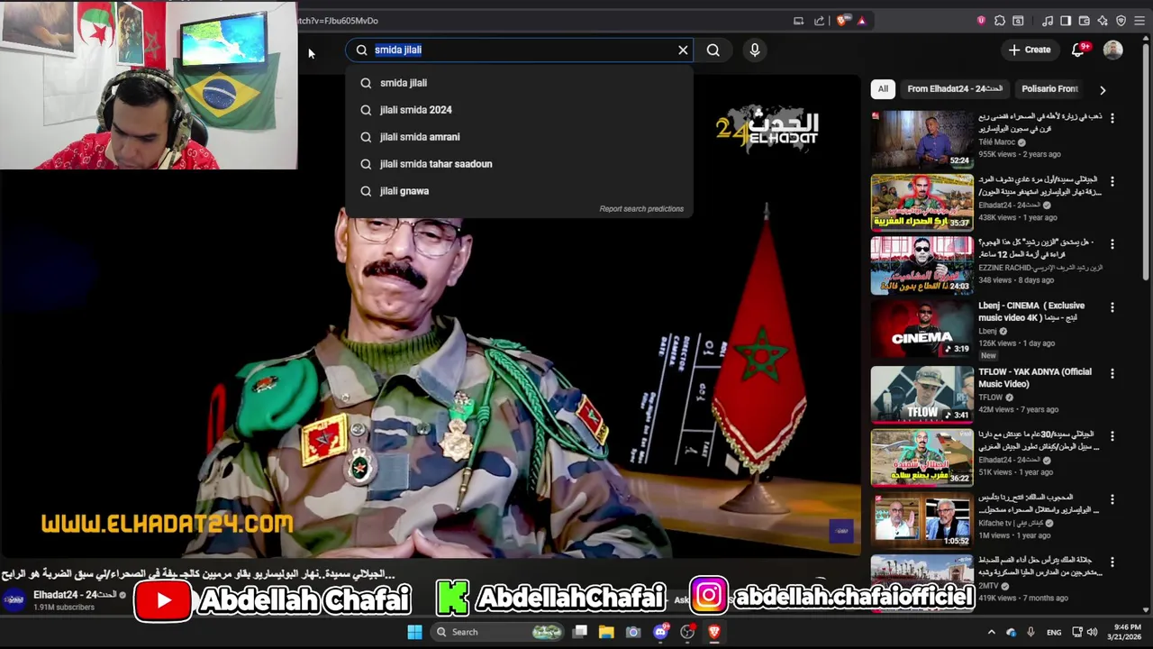1153x649 pixels.
Task: Select the Polisario Front filter chip
Action: click(x=1049, y=89)
